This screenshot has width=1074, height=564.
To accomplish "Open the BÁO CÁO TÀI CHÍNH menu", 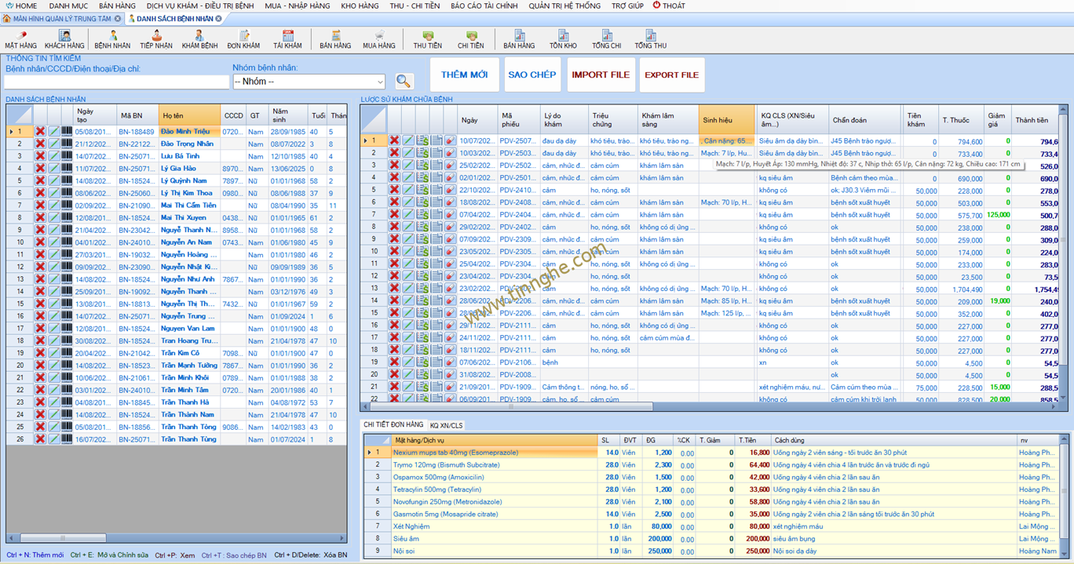I will click(484, 5).
